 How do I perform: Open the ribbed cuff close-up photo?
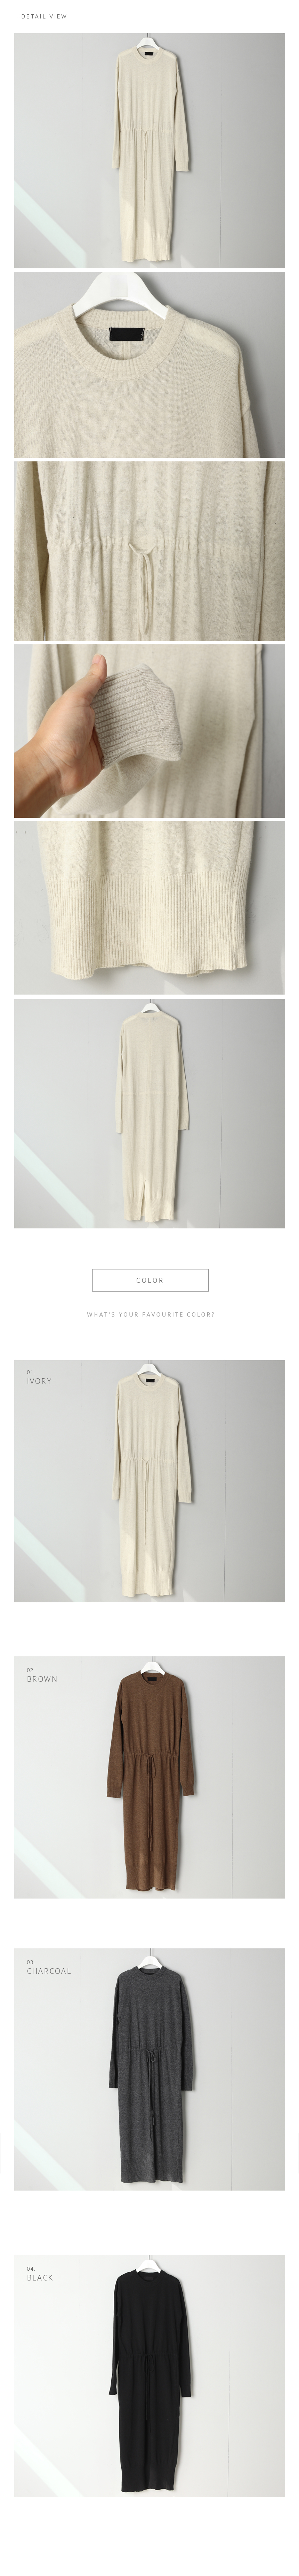click(149, 732)
